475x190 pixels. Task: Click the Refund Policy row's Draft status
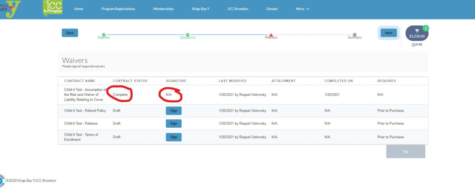[x=116, y=110]
